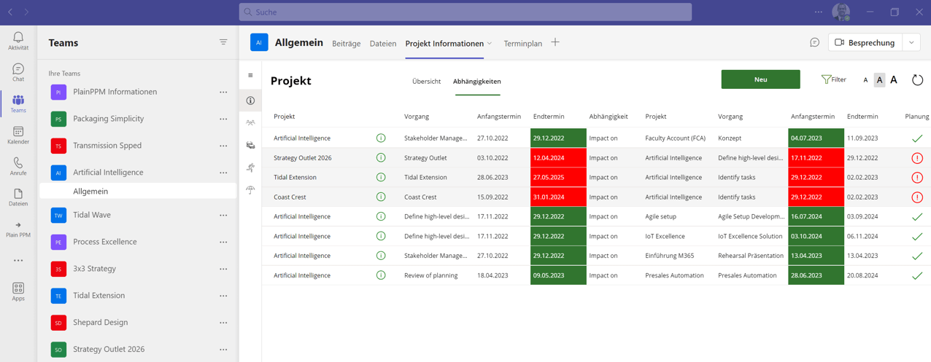Toggle the hamburger menu in the project sidebar
931x362 pixels.
(250, 76)
